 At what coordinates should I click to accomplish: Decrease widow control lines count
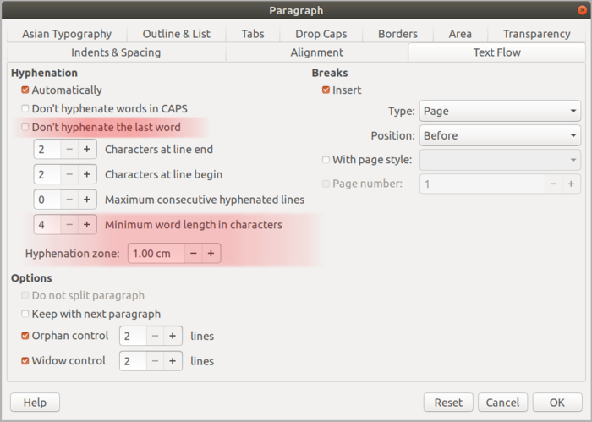pyautogui.click(x=156, y=361)
